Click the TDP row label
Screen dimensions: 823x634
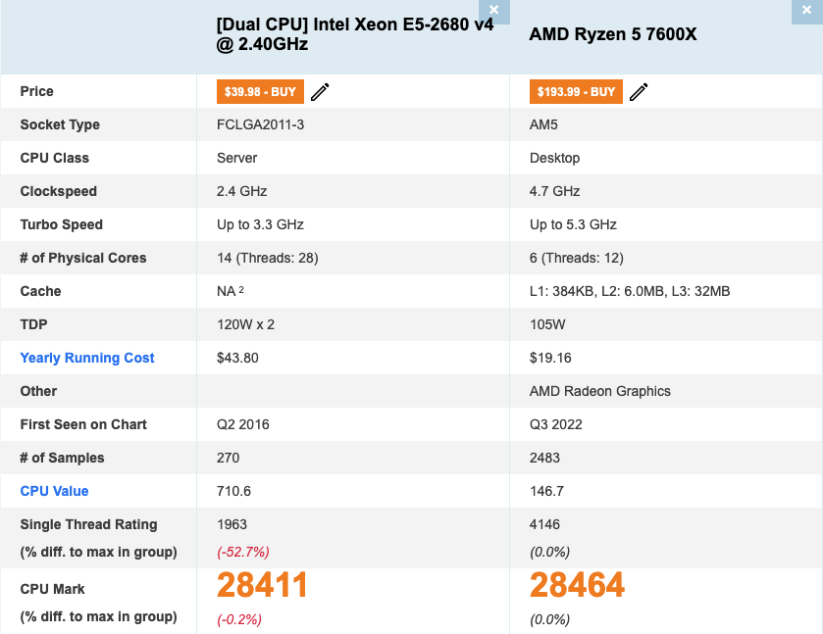pyautogui.click(x=33, y=324)
